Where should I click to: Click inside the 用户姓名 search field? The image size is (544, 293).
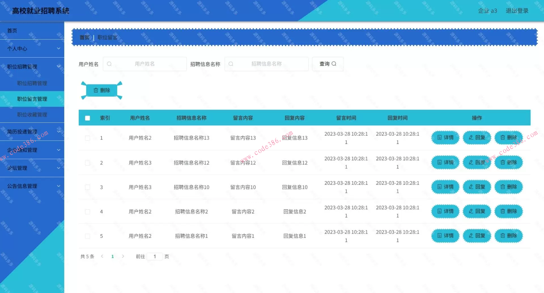pos(144,64)
